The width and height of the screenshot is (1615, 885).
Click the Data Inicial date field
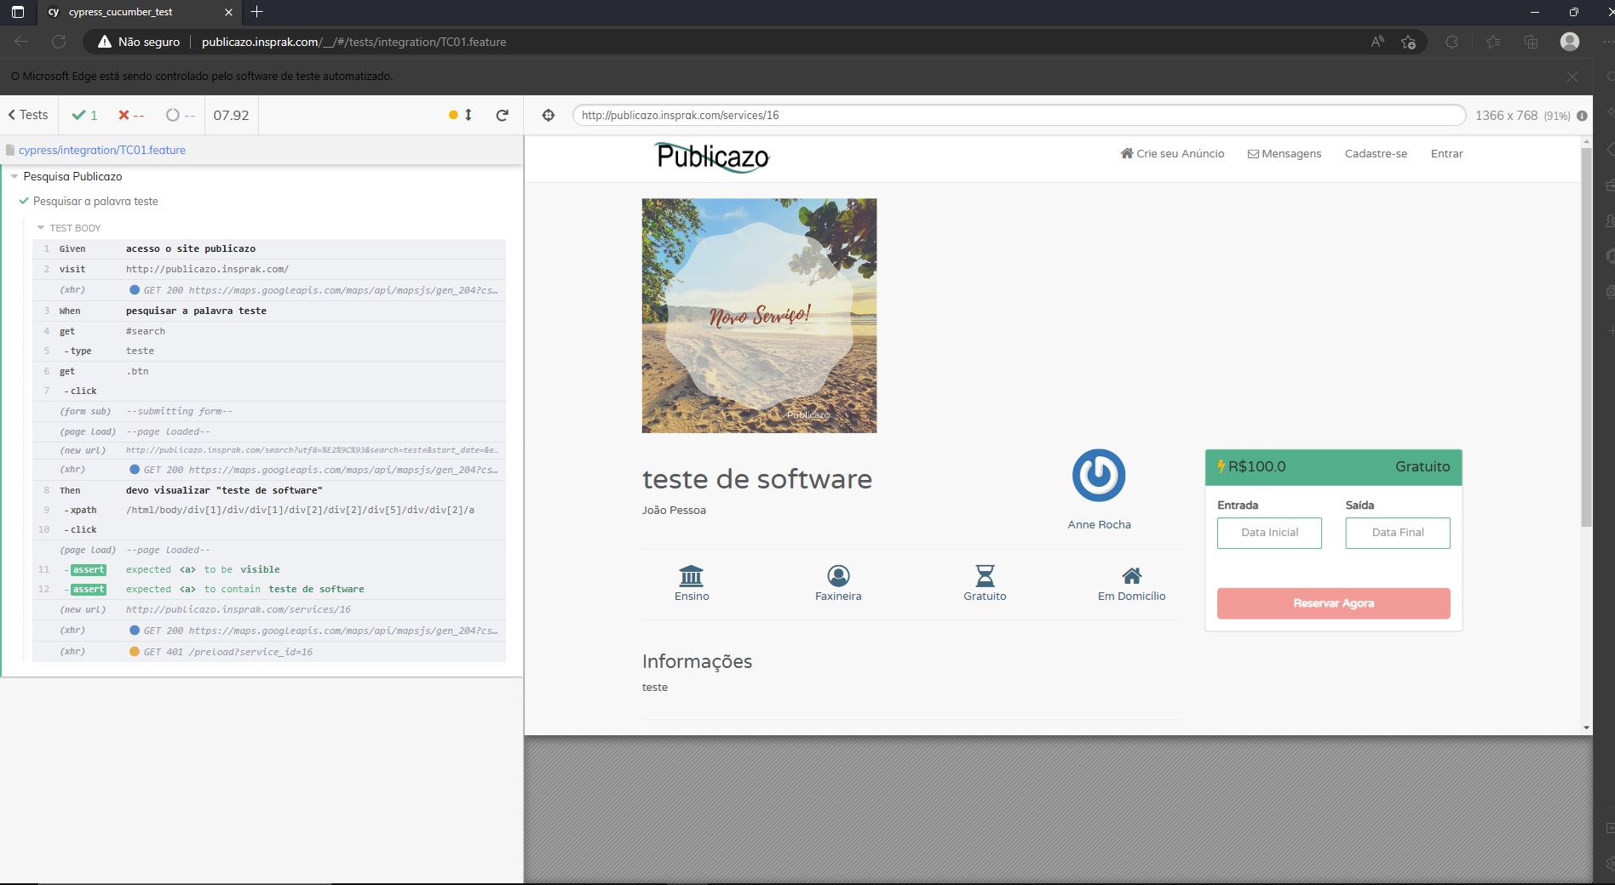(x=1269, y=533)
